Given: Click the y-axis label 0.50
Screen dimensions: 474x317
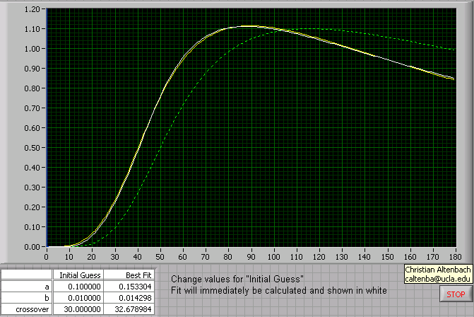Looking at the screenshot, I should [x=32, y=148].
